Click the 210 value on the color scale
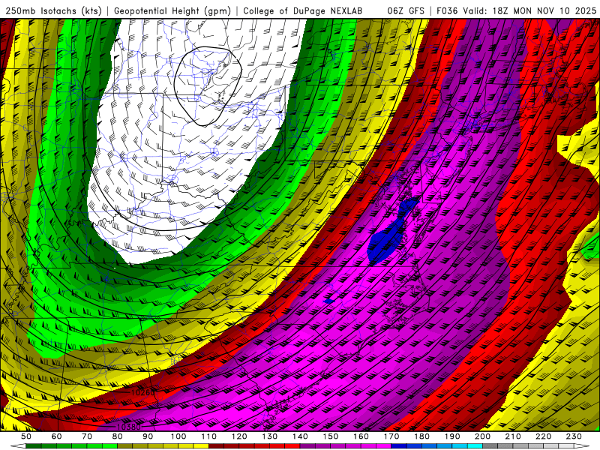The height and width of the screenshot is (450, 600). [x=513, y=436]
